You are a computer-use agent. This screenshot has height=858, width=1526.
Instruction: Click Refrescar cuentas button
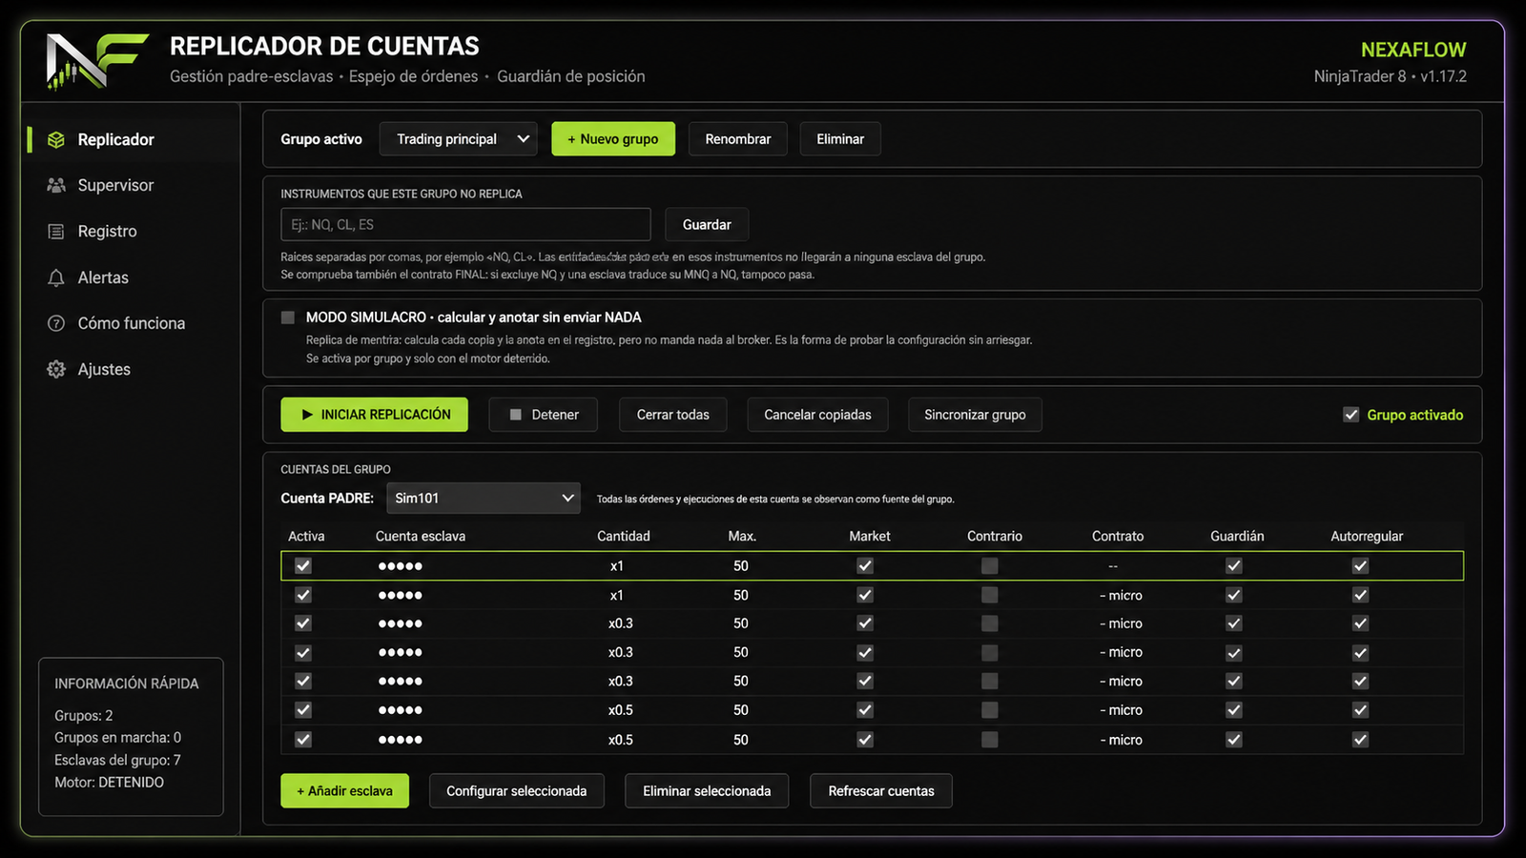click(x=881, y=791)
